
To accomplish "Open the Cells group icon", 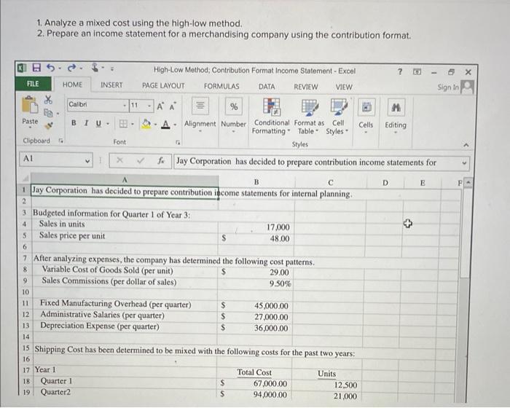I will 366,107.
